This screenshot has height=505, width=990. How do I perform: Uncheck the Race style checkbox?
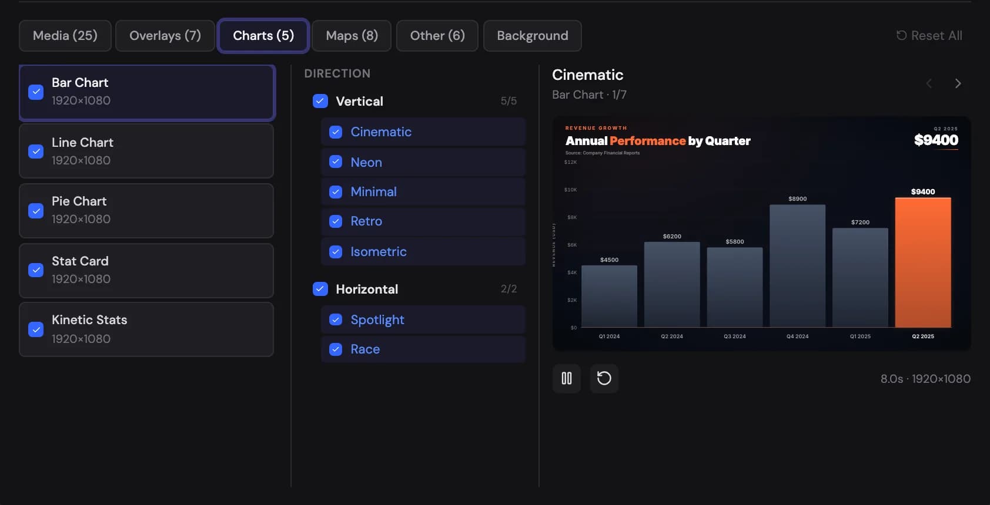pyautogui.click(x=336, y=349)
